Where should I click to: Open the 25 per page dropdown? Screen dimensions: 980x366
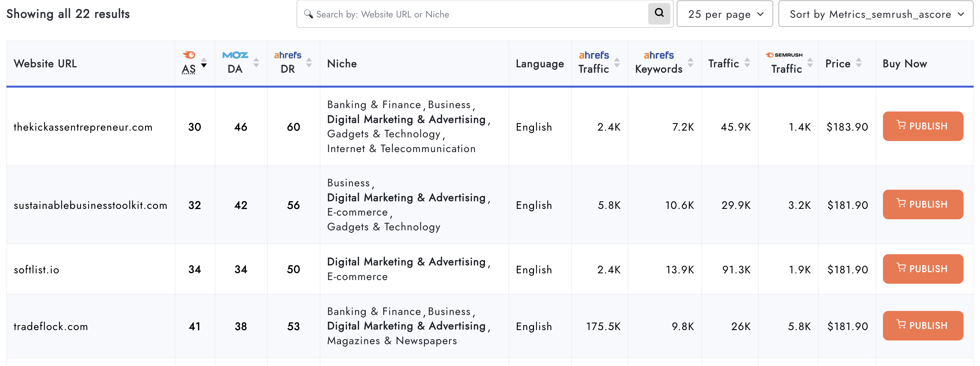click(x=724, y=14)
